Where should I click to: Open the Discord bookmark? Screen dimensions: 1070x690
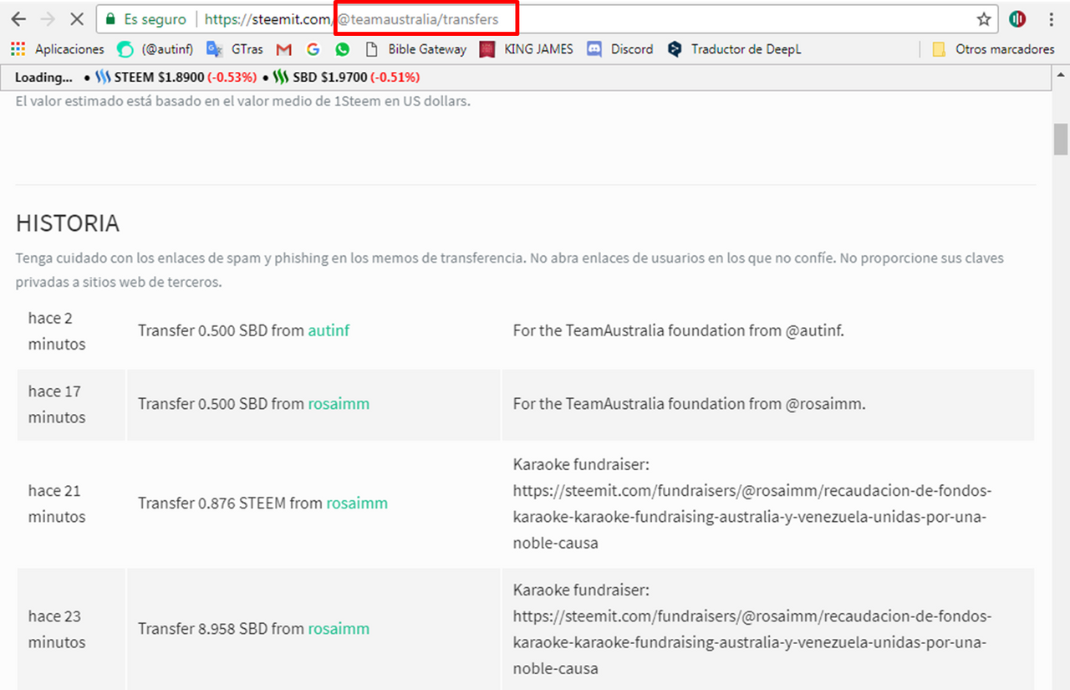(x=619, y=49)
